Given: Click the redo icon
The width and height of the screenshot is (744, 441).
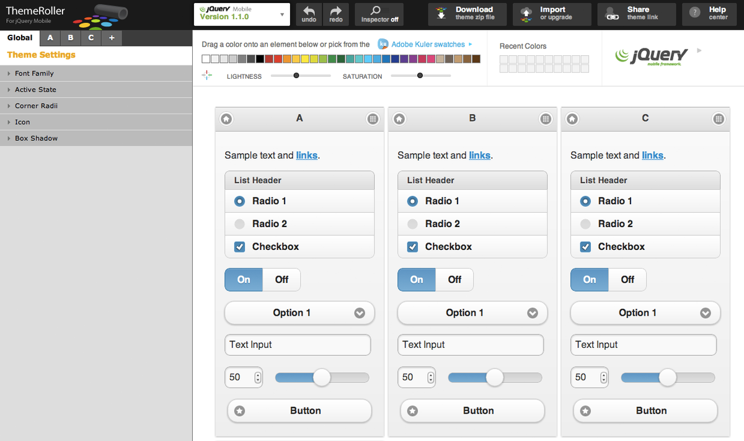Looking at the screenshot, I should click(x=337, y=14).
